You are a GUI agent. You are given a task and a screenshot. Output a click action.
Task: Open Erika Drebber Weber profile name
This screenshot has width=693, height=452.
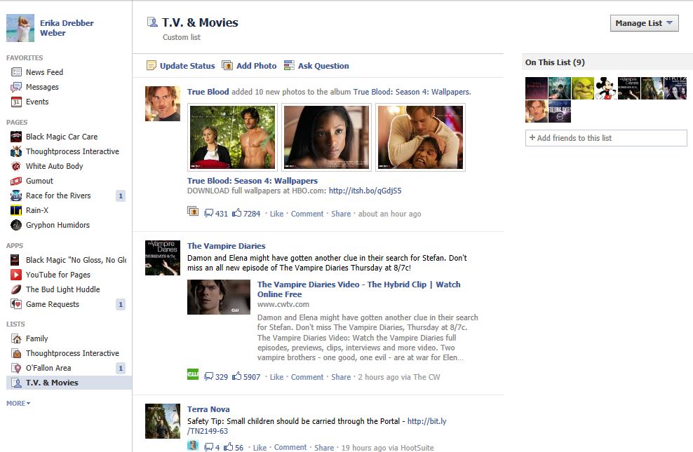(x=67, y=28)
